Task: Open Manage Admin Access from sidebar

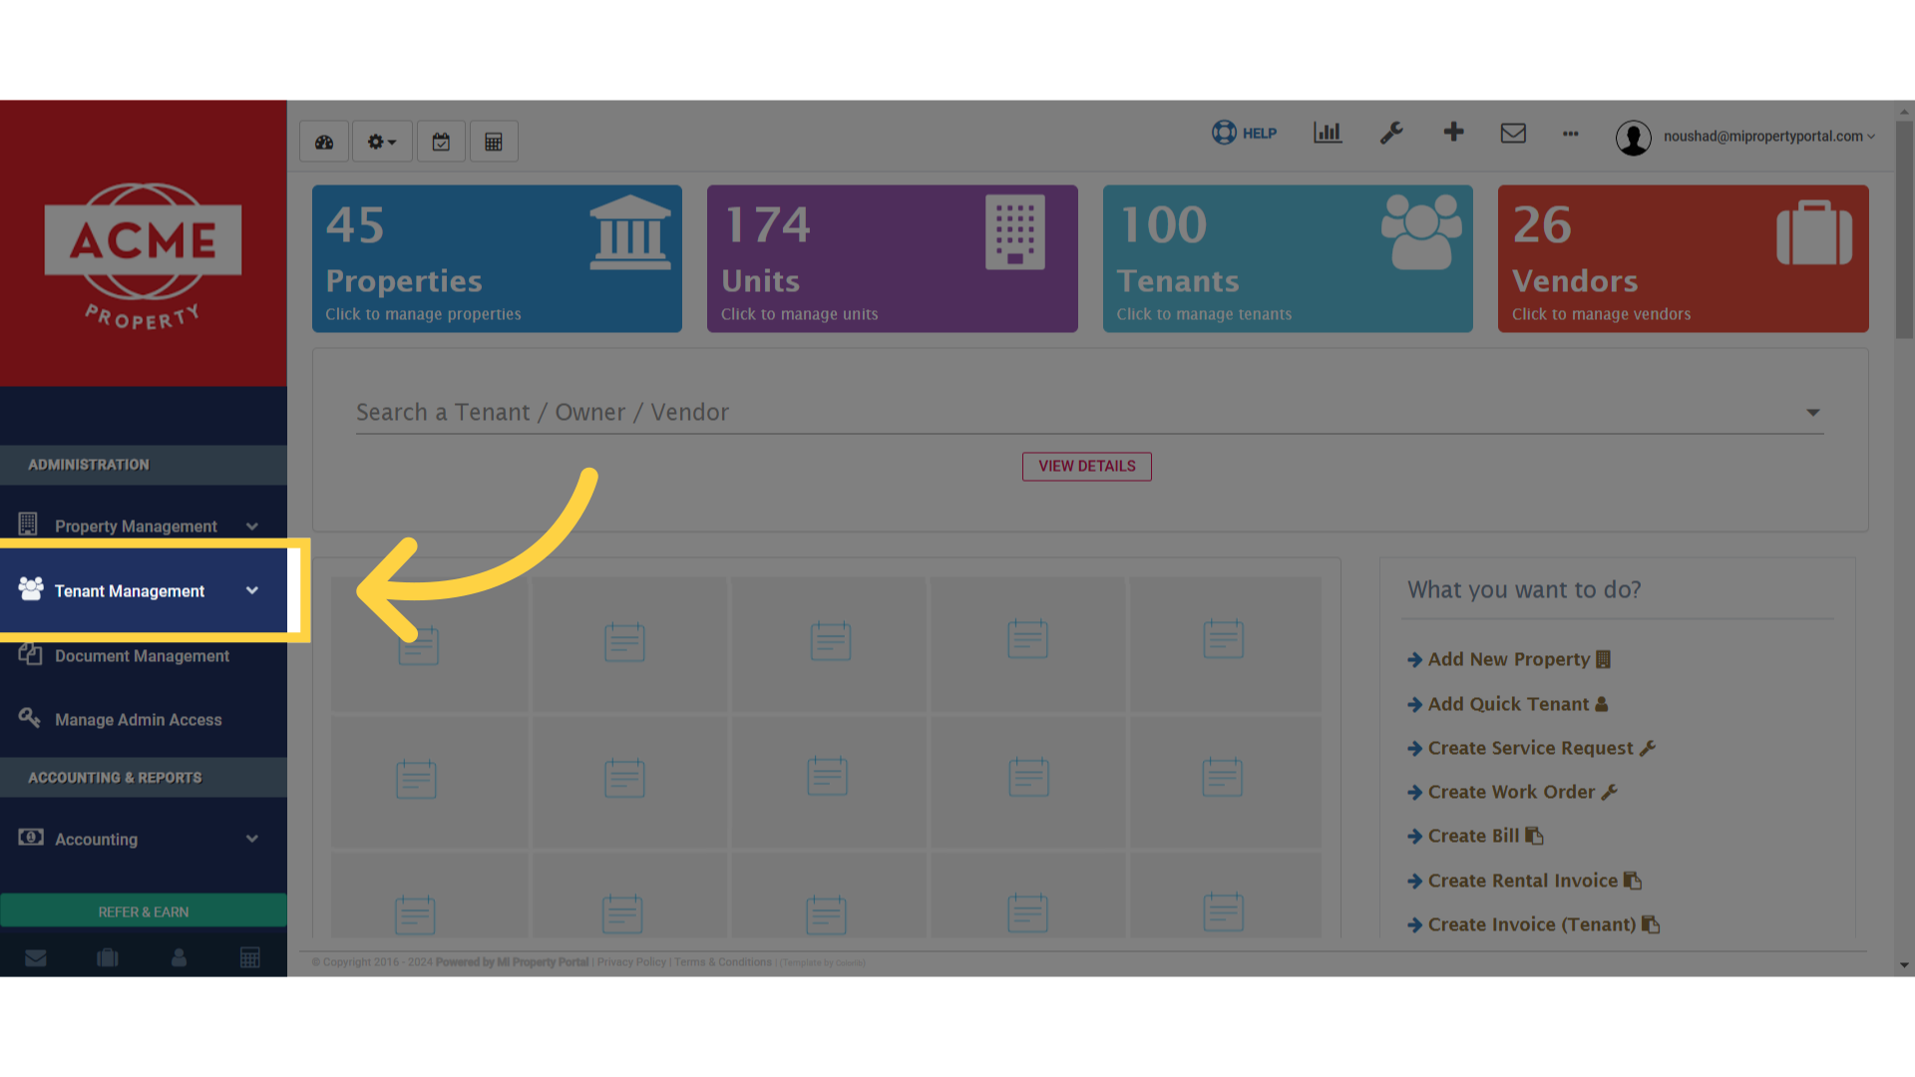Action: point(138,719)
